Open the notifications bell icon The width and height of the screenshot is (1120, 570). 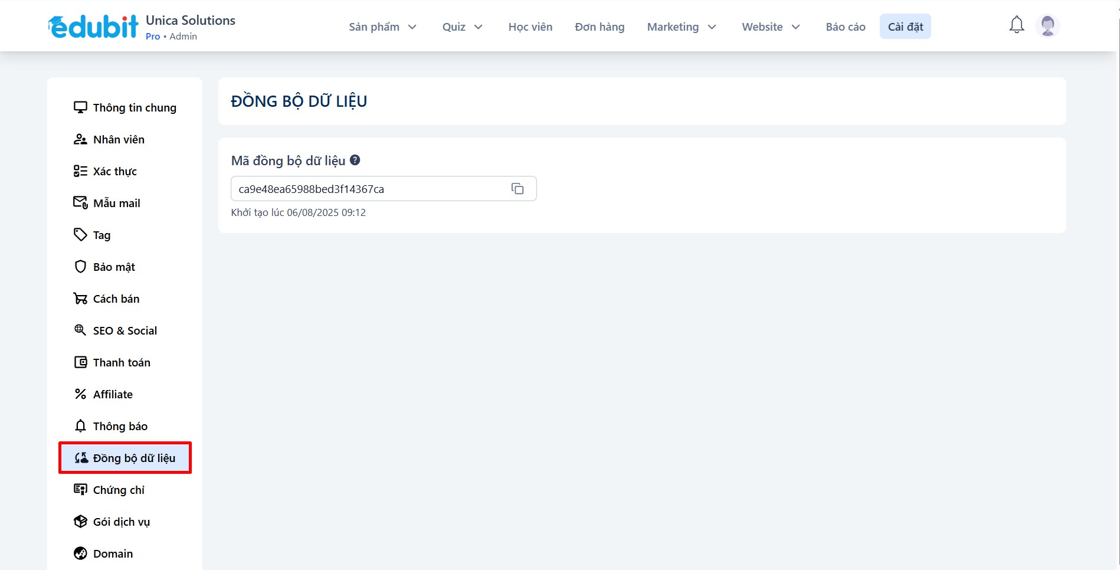(x=1016, y=25)
